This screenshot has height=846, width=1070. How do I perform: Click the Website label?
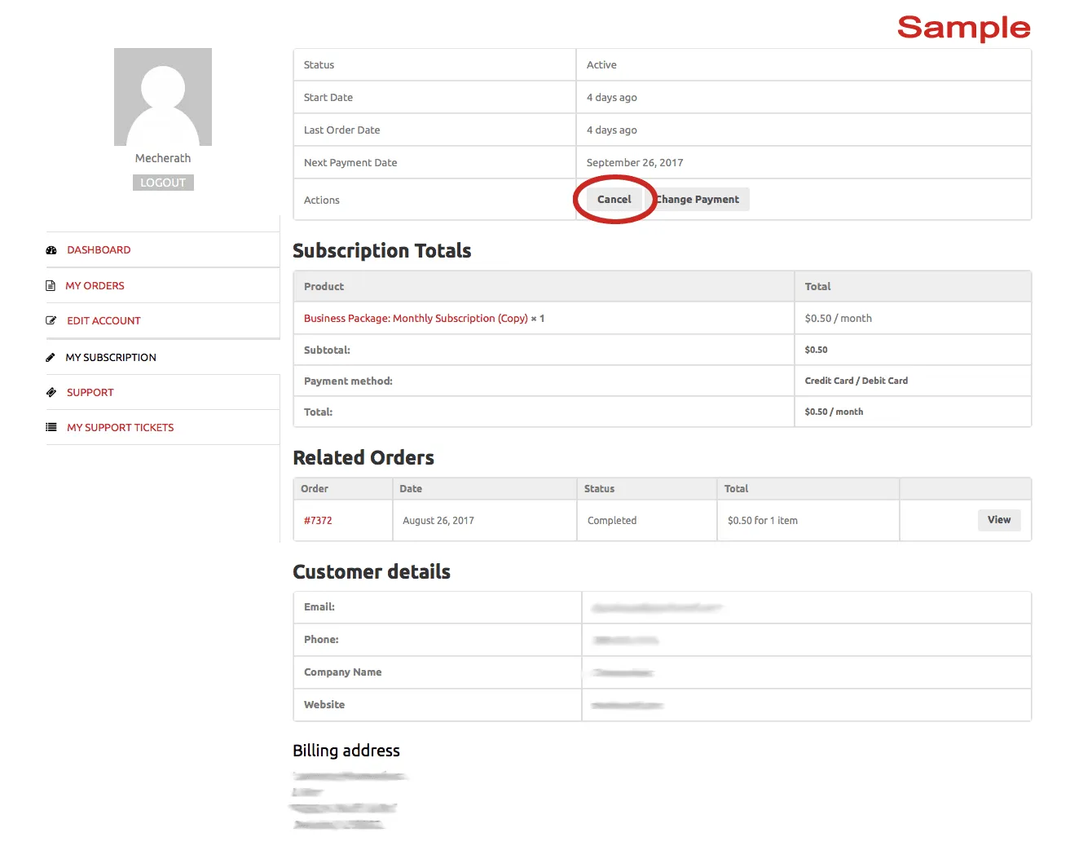pyautogui.click(x=324, y=704)
